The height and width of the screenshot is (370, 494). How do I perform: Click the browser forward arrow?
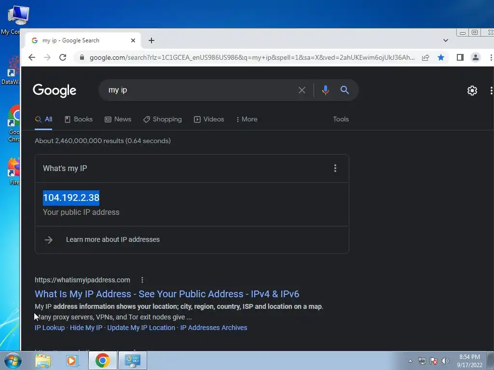coord(47,57)
